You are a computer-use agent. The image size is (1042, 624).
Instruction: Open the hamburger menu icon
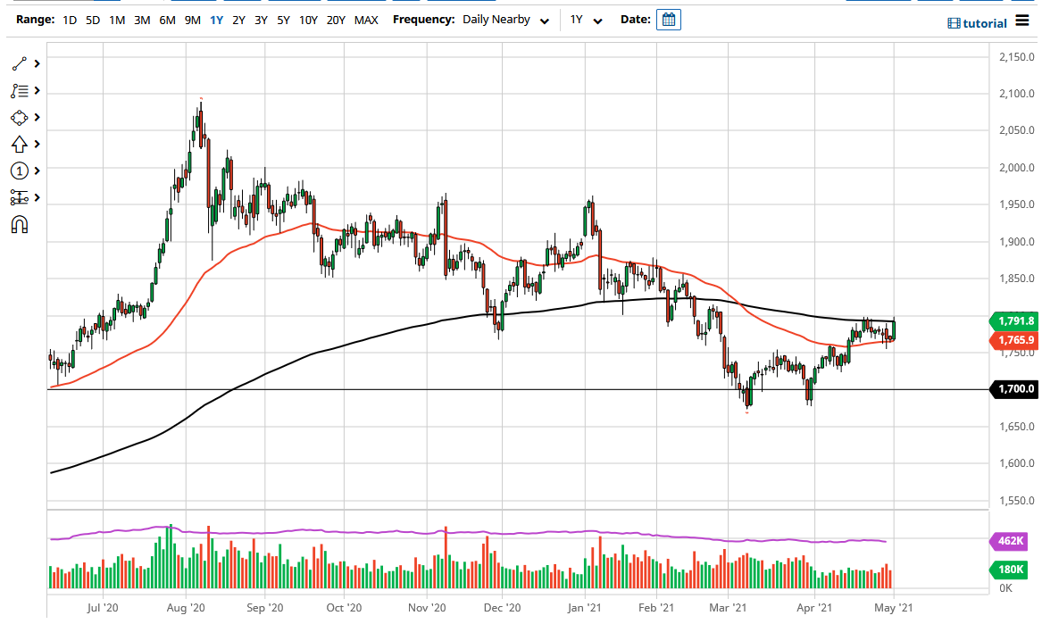point(1022,21)
